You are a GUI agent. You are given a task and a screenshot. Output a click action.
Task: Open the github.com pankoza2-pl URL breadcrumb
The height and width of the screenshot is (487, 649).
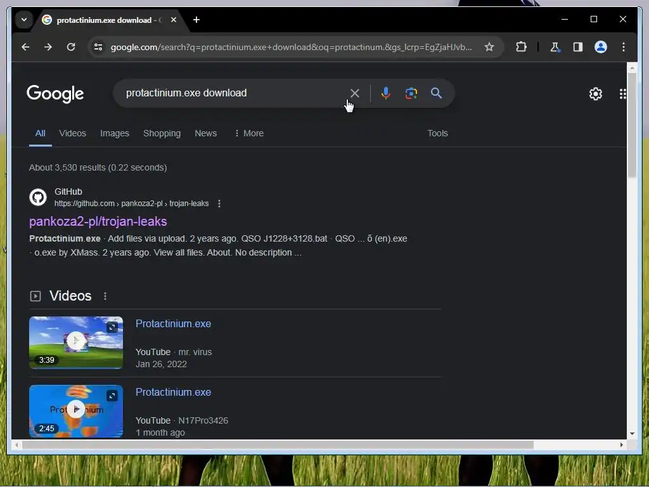tap(132, 204)
